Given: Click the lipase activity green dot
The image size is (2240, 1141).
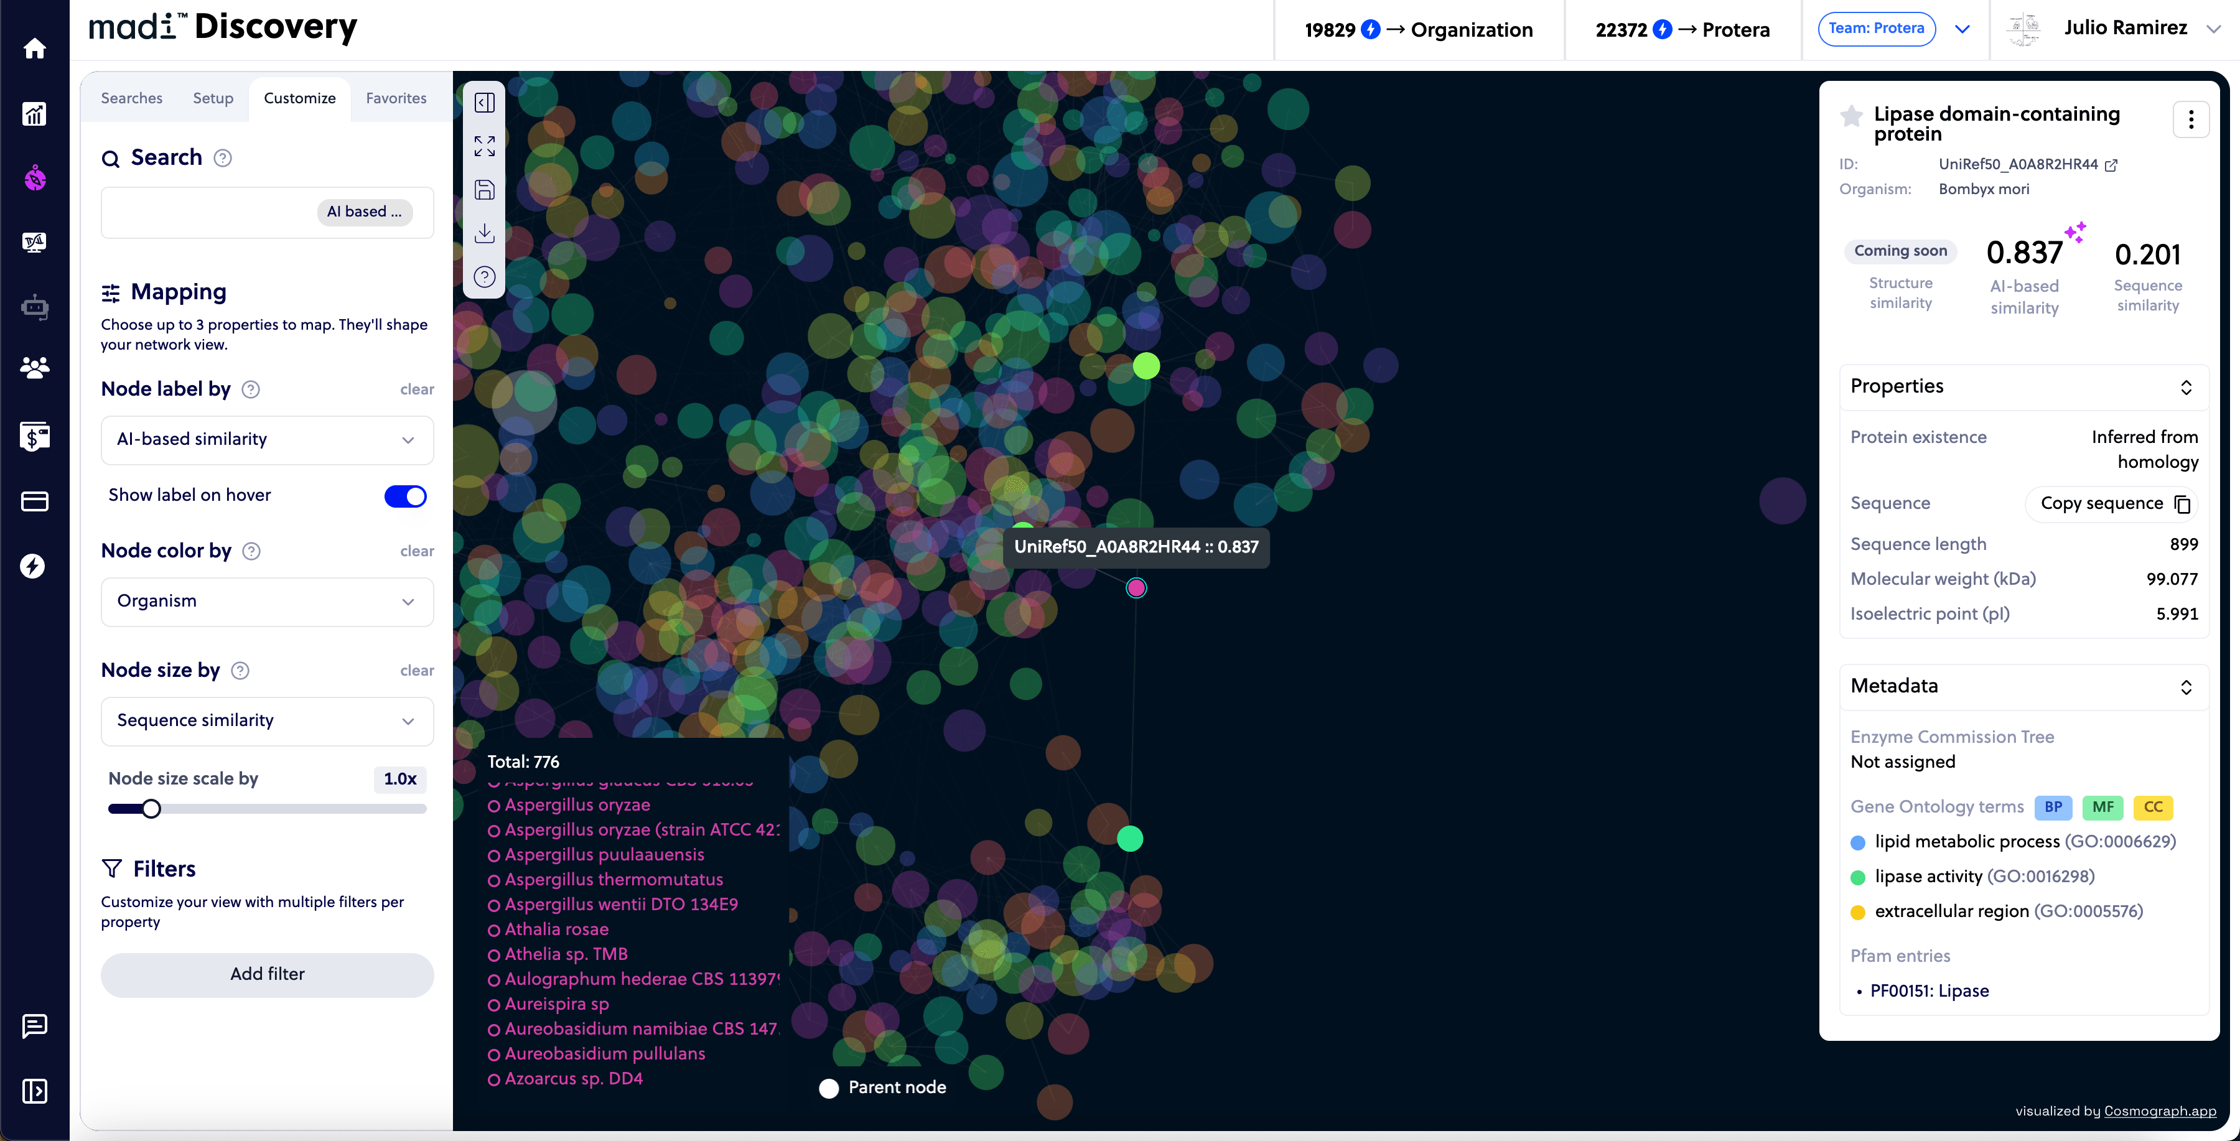Looking at the screenshot, I should [x=1858, y=877].
